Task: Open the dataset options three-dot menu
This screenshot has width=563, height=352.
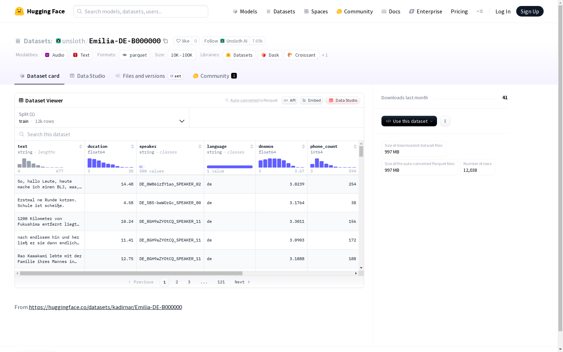Action: 445,121
